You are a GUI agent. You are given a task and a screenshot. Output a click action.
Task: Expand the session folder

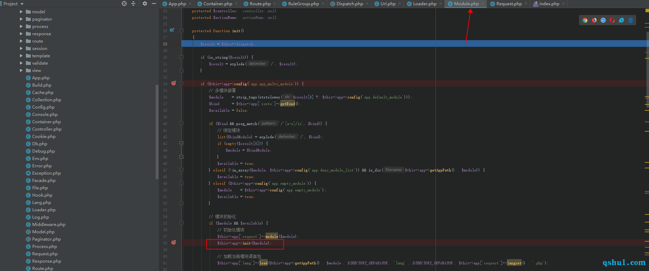21,49
